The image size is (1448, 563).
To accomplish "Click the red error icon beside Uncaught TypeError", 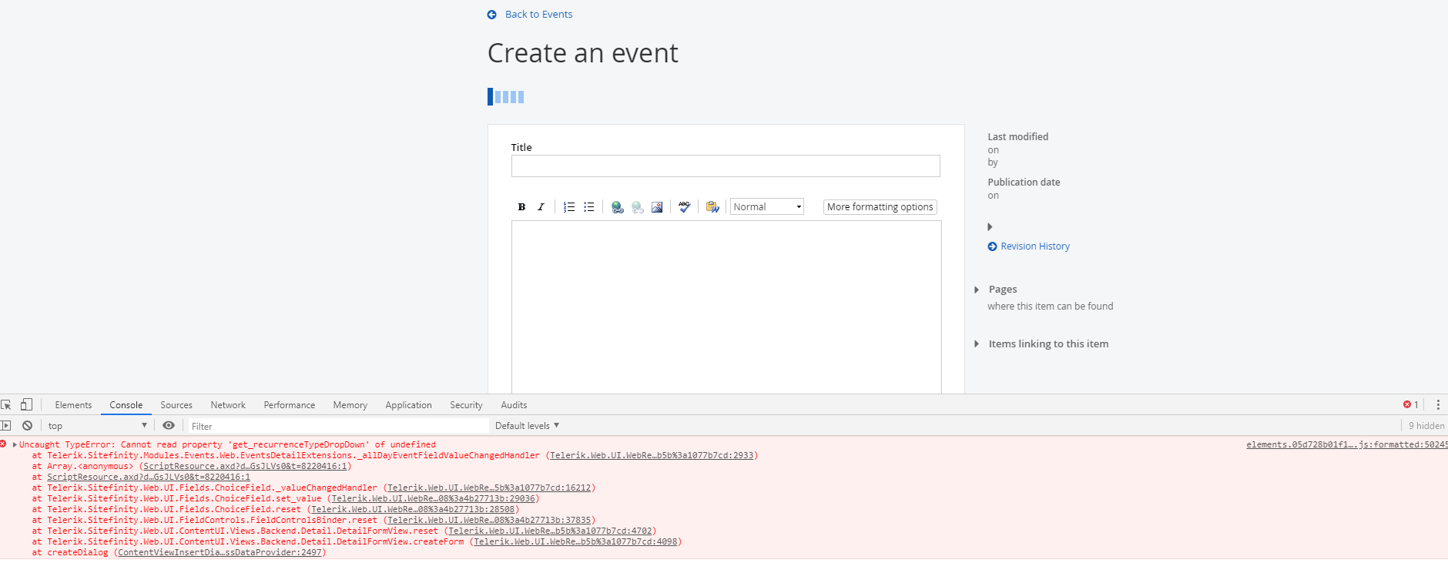I will [4, 444].
